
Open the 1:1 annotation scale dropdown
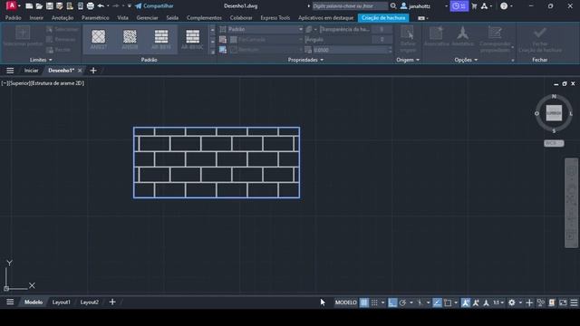498,302
